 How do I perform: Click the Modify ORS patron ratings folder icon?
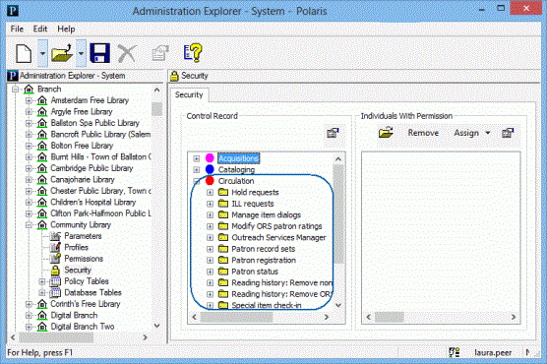click(223, 226)
